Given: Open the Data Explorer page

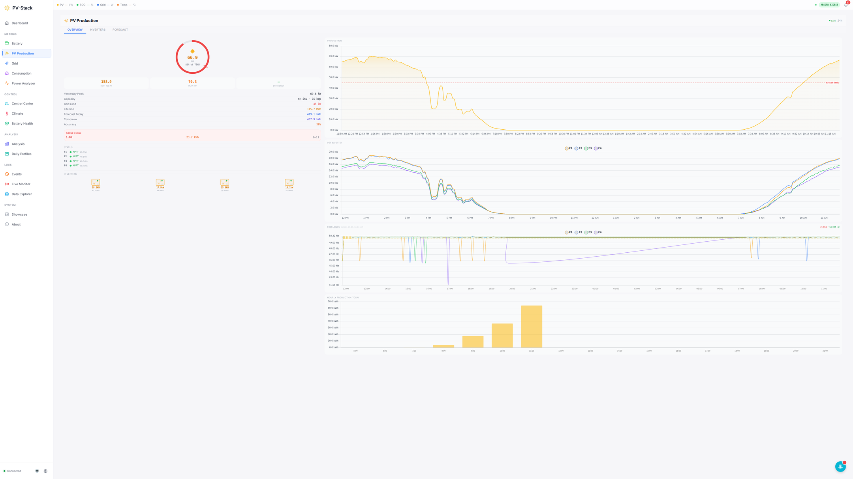Looking at the screenshot, I should tap(22, 194).
